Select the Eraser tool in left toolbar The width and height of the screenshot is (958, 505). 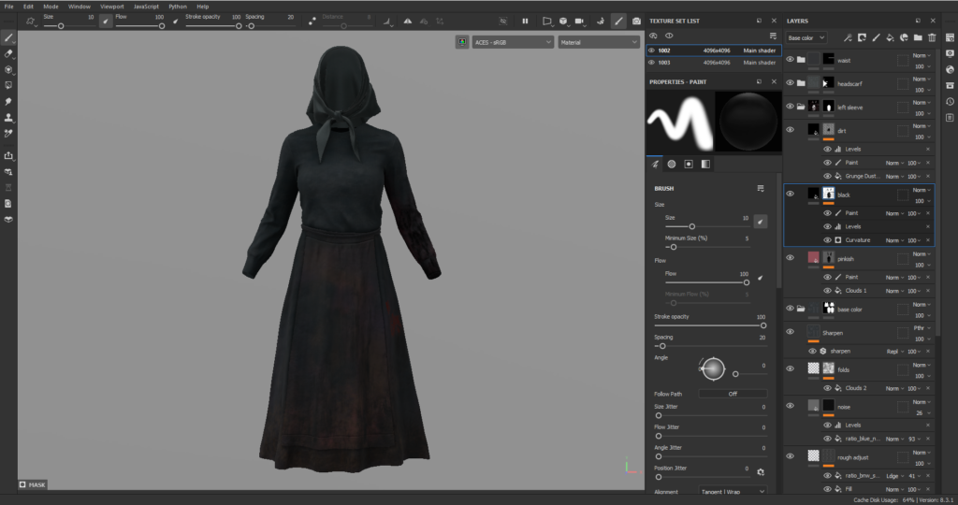8,54
